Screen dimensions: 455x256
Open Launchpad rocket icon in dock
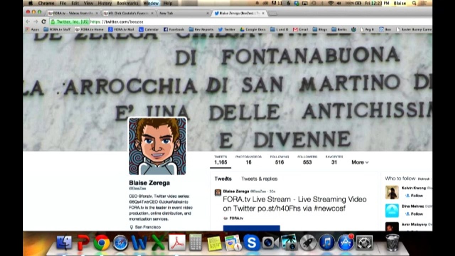coord(308,243)
